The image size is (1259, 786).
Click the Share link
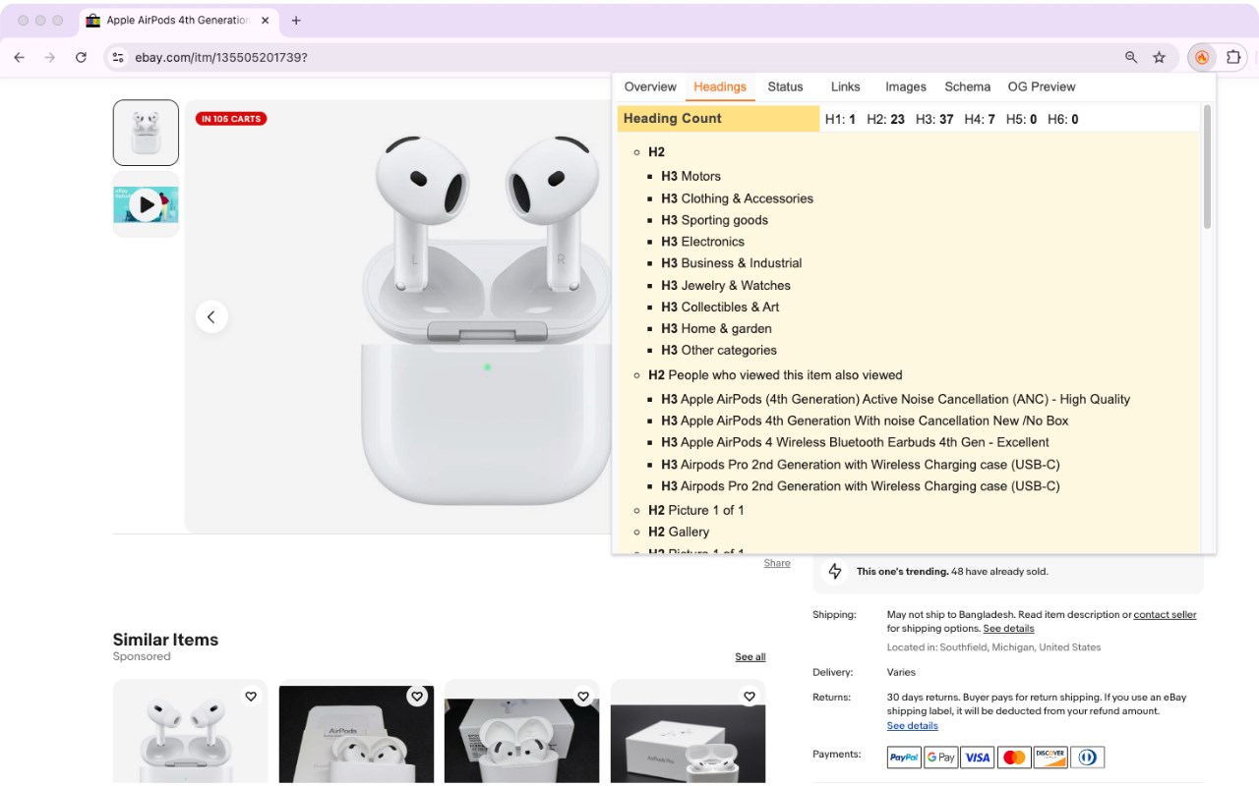(777, 563)
